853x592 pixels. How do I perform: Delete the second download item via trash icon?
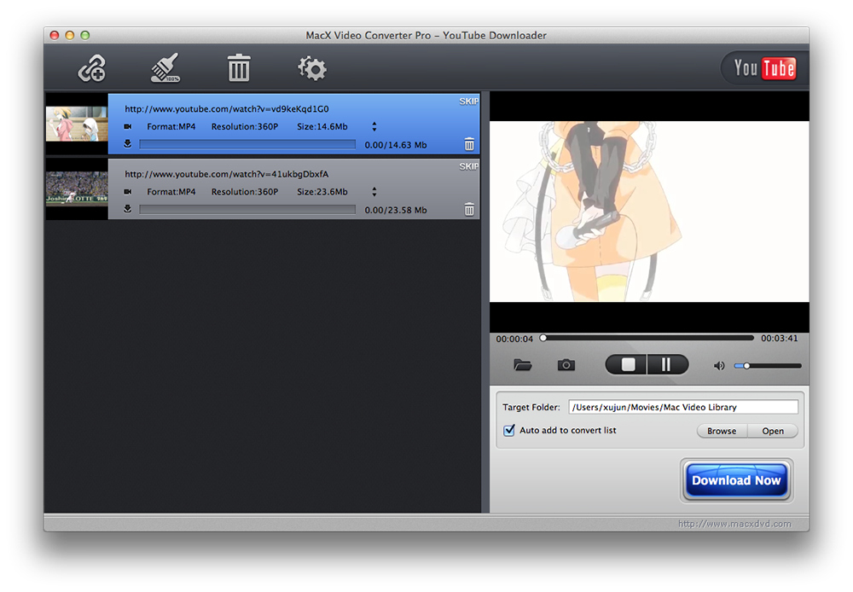[x=469, y=210]
